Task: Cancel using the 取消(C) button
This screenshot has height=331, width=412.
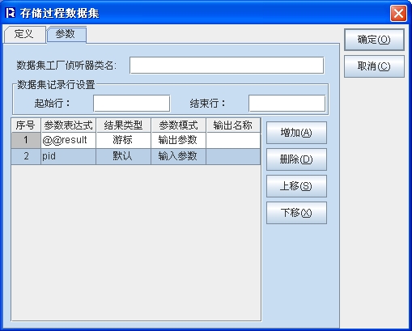Action: 374,66
